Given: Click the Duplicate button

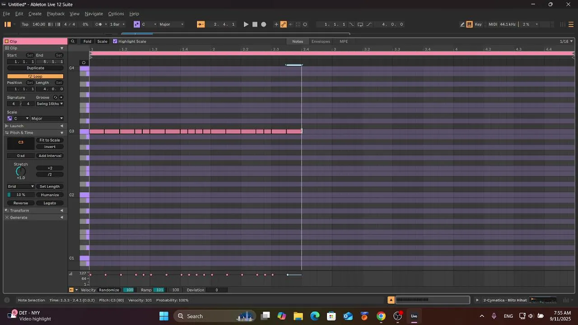Looking at the screenshot, I should coord(35,68).
